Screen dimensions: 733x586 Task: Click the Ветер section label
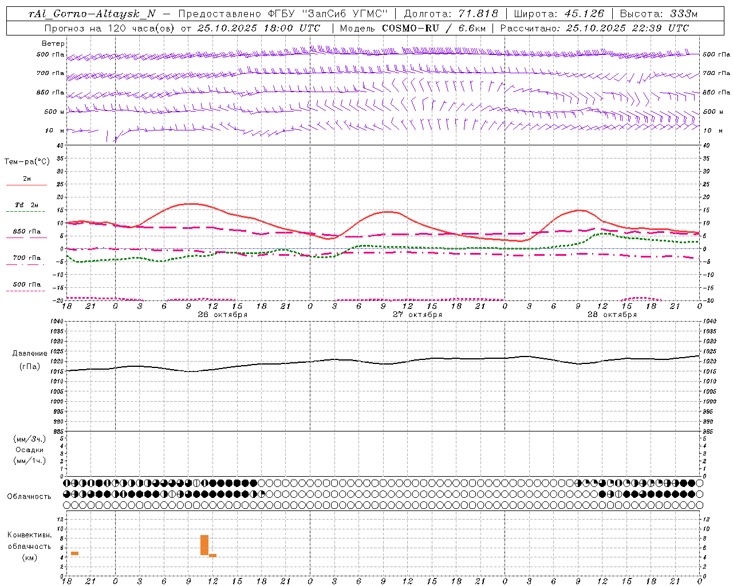[53, 43]
